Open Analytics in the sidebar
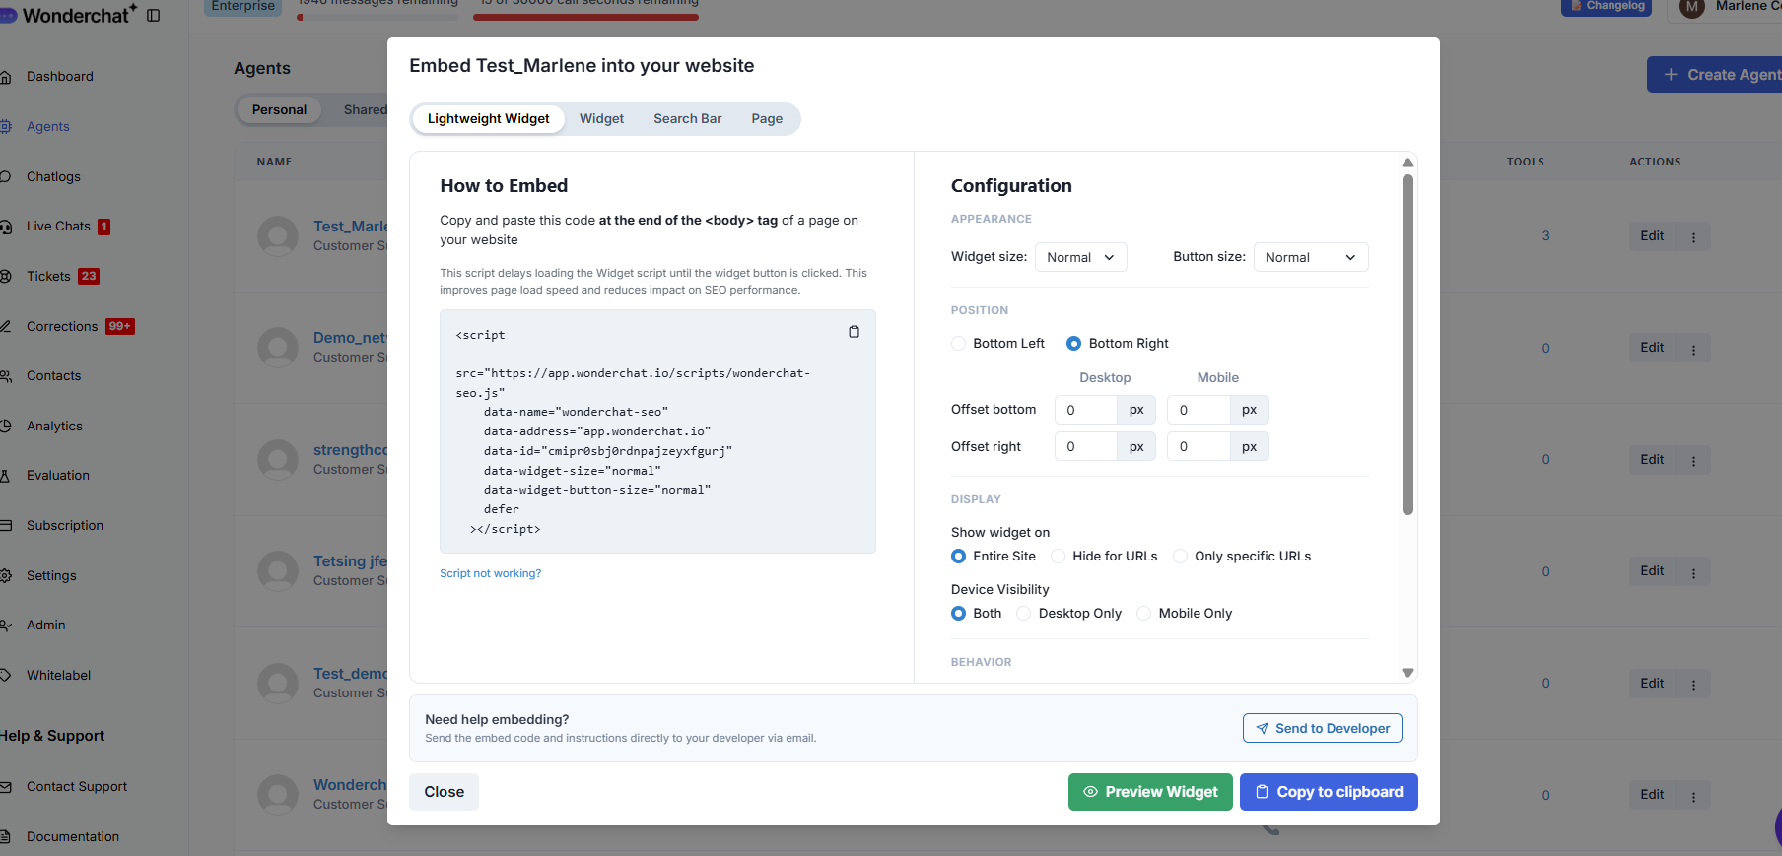Image resolution: width=1782 pixels, height=856 pixels. point(54,427)
